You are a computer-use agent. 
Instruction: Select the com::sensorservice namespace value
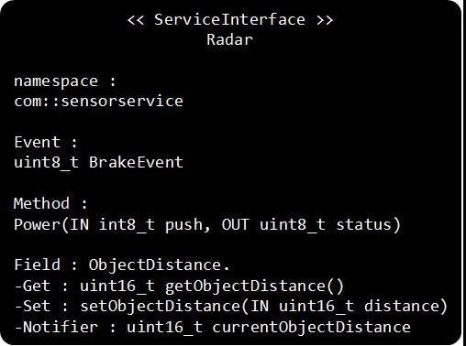click(x=98, y=101)
